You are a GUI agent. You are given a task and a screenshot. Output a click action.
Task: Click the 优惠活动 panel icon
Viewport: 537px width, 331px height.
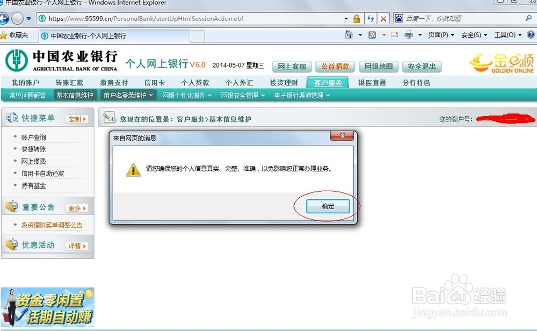click(12, 244)
